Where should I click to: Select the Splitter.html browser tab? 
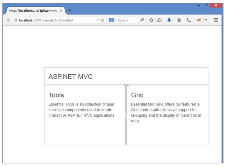point(33,11)
